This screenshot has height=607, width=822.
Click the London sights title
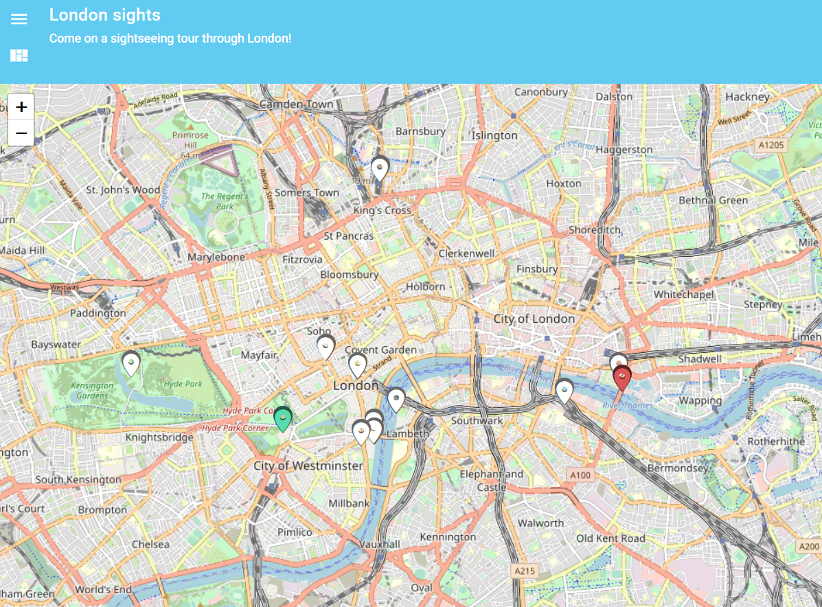(105, 15)
